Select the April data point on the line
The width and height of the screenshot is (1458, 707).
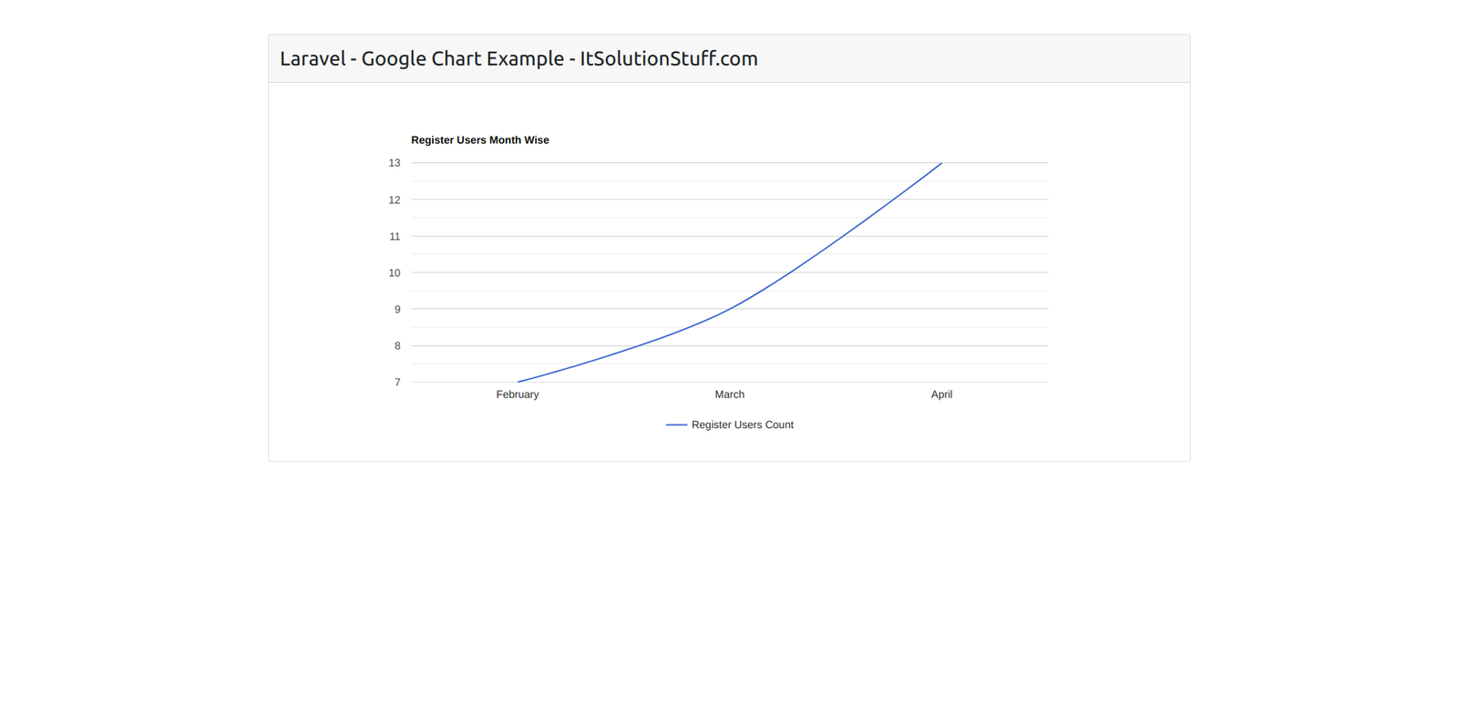[941, 163]
